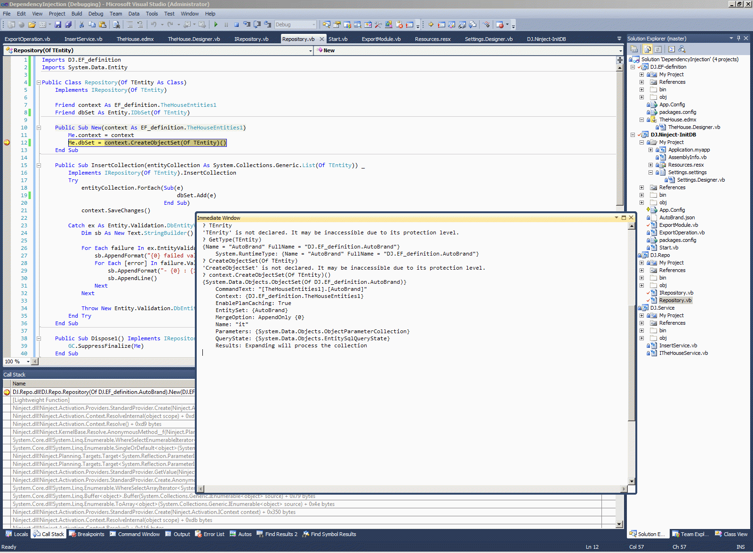
Task: Open the 100 % zoom dropdown
Action: (x=28, y=361)
